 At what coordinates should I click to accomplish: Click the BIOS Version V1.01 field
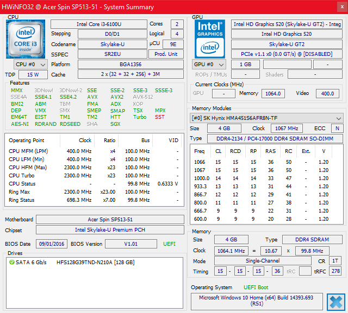click(x=131, y=244)
